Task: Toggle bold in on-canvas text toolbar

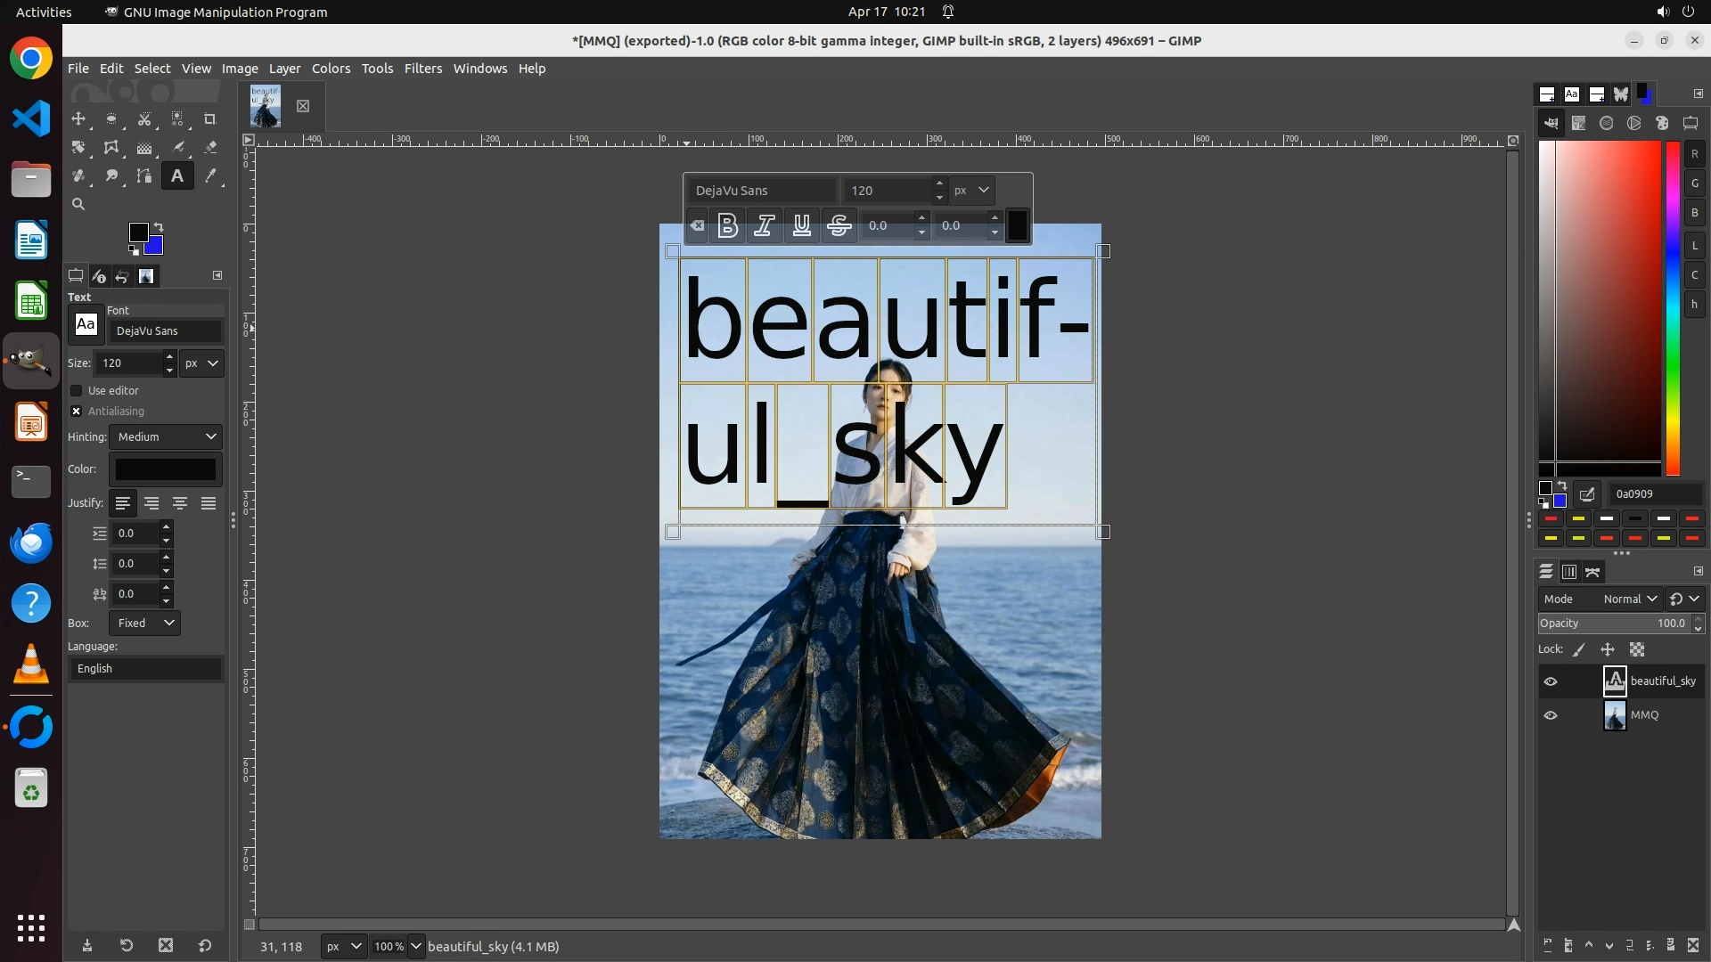Action: point(727,225)
